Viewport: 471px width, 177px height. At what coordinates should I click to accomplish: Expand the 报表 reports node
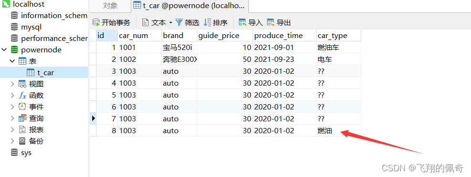[12, 129]
